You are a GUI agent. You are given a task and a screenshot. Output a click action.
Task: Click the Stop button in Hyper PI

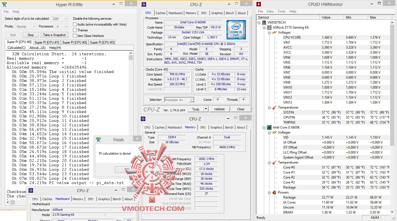(30, 35)
